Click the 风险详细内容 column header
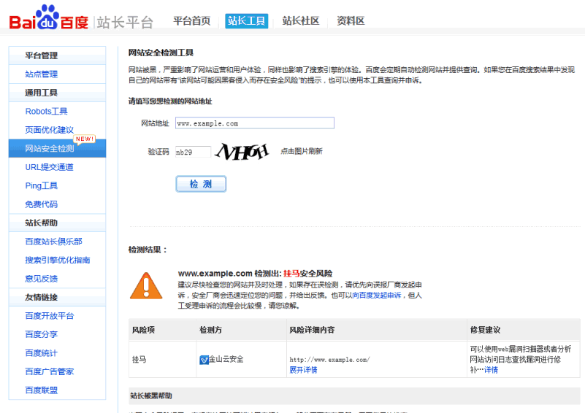Viewport: 585px width, 413px height. point(312,330)
